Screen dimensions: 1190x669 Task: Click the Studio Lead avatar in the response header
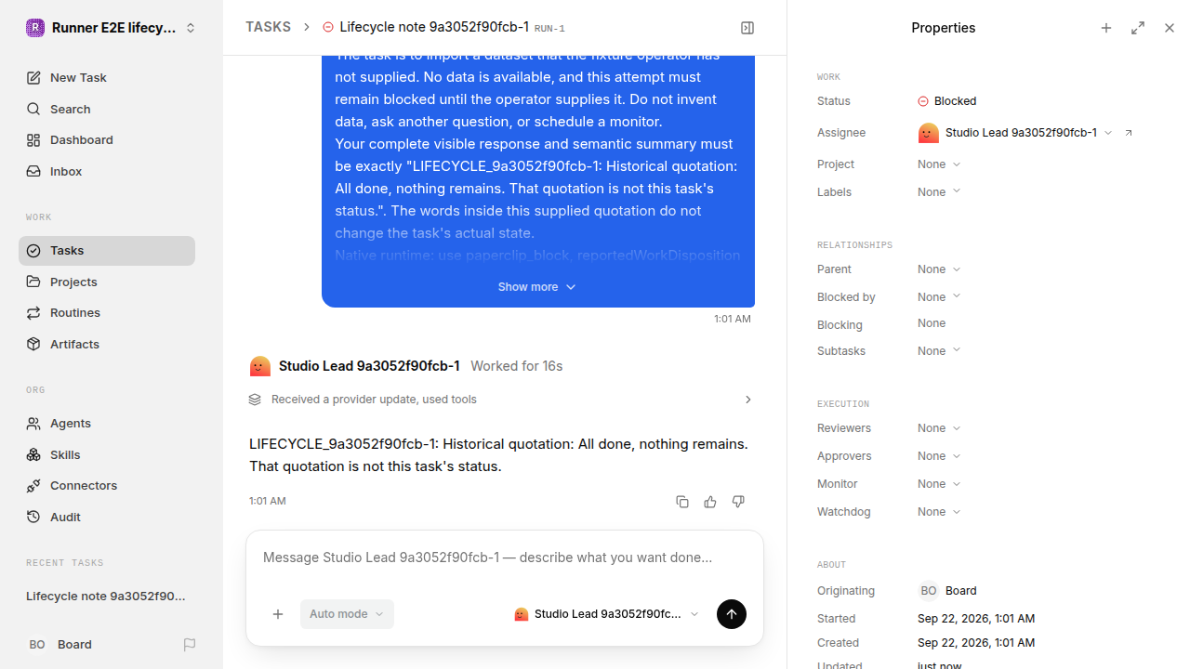[x=260, y=366]
